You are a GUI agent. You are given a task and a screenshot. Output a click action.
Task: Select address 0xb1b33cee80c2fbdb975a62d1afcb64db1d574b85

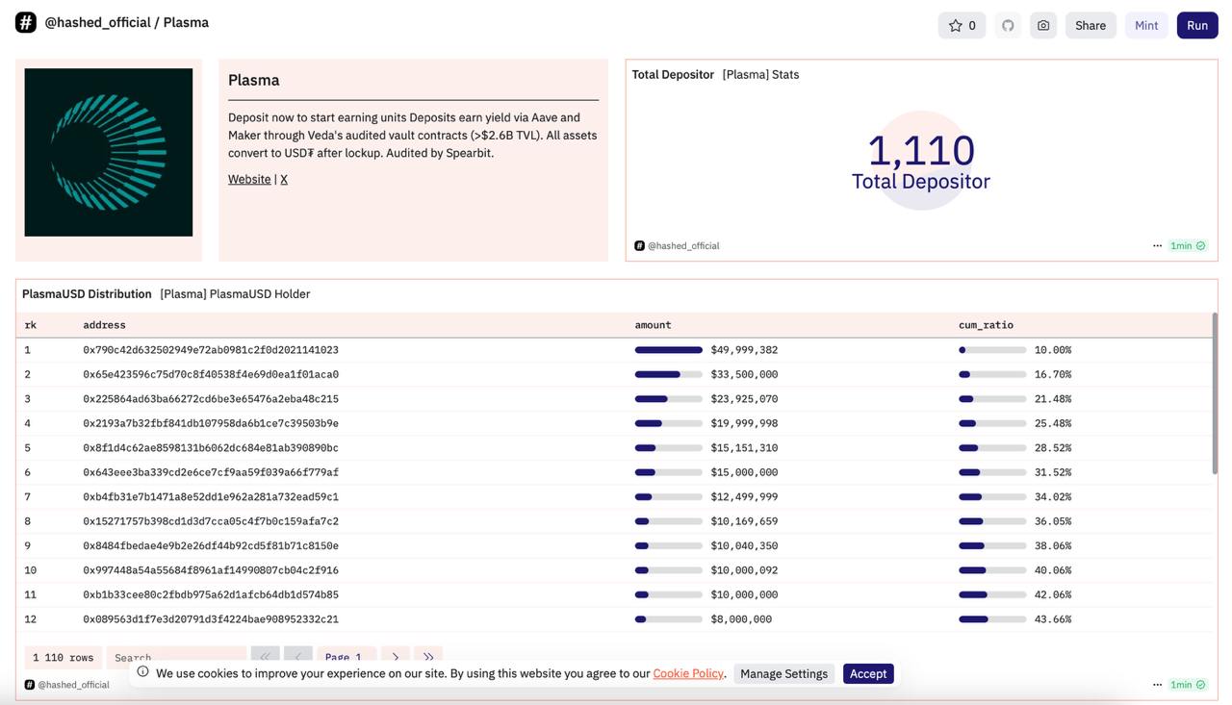coord(211,595)
